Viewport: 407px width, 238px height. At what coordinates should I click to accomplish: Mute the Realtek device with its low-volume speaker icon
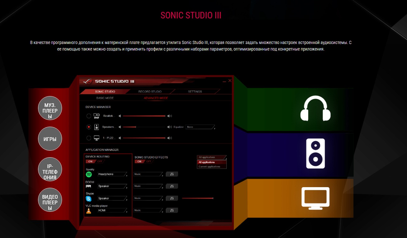(120, 116)
